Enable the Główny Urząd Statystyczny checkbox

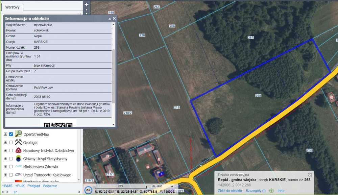tap(11, 159)
